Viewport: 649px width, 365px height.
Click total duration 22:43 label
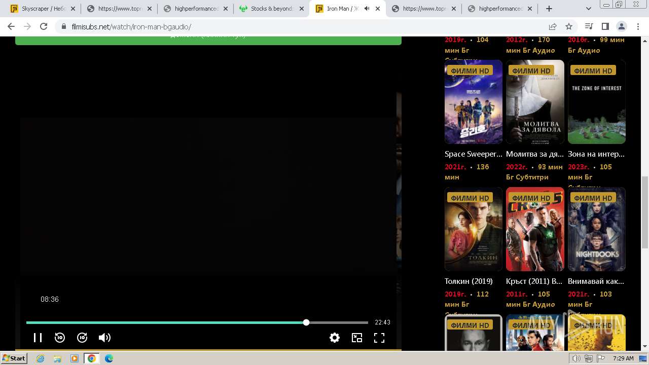382,322
